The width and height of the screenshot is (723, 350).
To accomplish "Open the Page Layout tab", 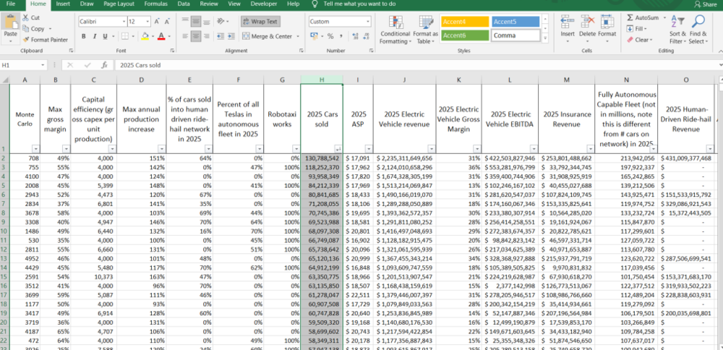I will (x=119, y=4).
